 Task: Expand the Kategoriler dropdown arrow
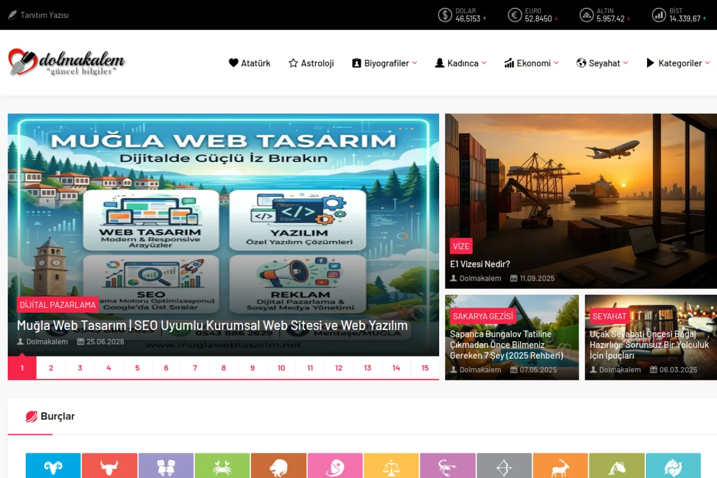[707, 63]
